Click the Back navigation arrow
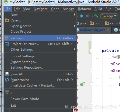The width and height of the screenshot is (120, 112). click(x=81, y=16)
